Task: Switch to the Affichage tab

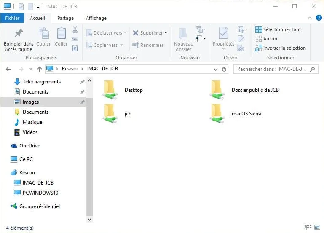Action: click(96, 18)
